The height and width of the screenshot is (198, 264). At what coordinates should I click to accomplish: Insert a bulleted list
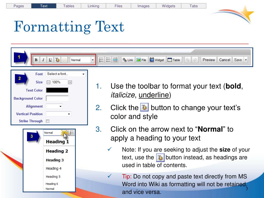point(108,60)
